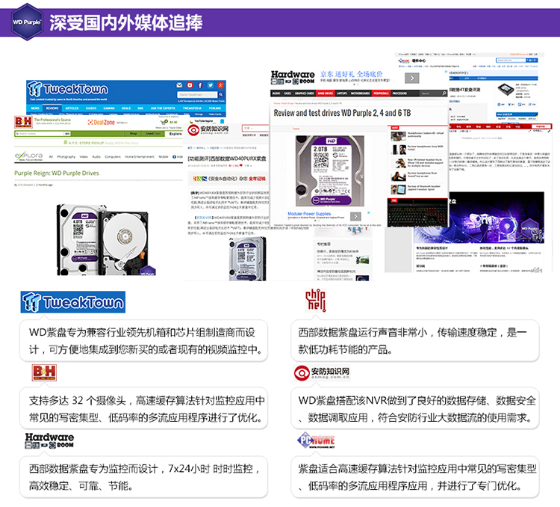Viewport: 560px width, 507px height.
Task: Open 'Purple Reign: WD Purple Drives' headline
Action: tap(57, 173)
